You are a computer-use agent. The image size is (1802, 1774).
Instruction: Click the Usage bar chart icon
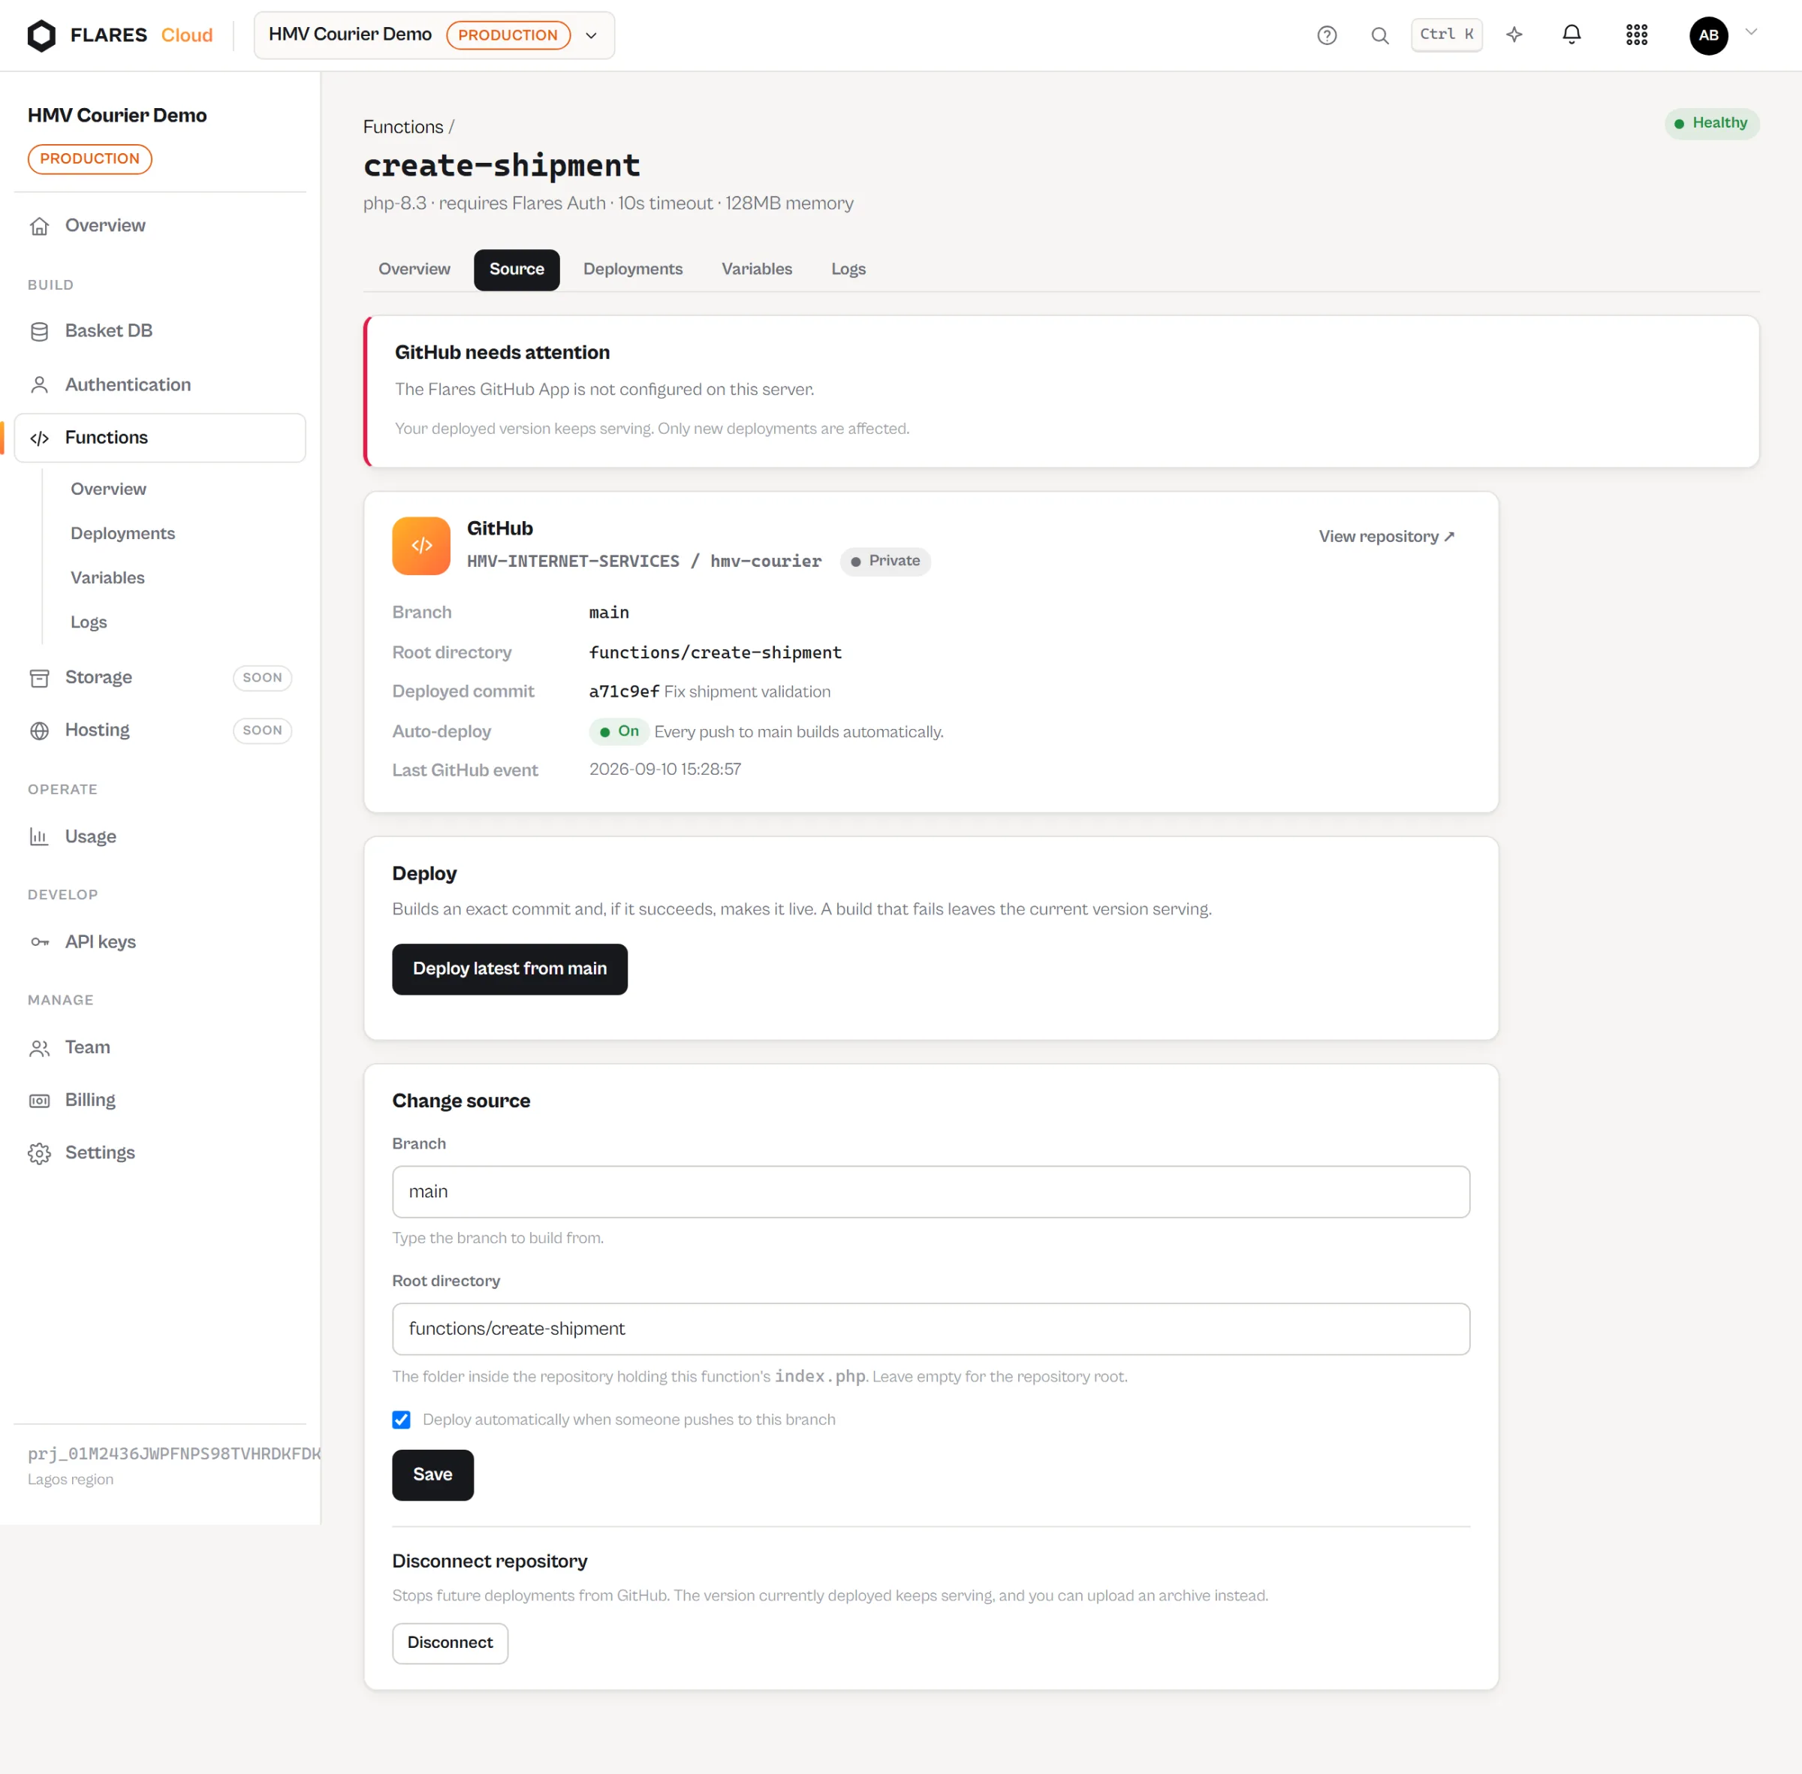point(39,836)
